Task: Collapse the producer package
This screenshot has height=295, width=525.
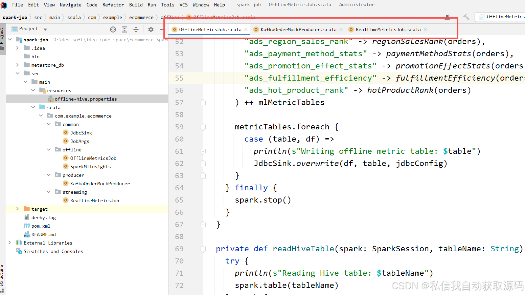Action: pyautogui.click(x=49, y=175)
